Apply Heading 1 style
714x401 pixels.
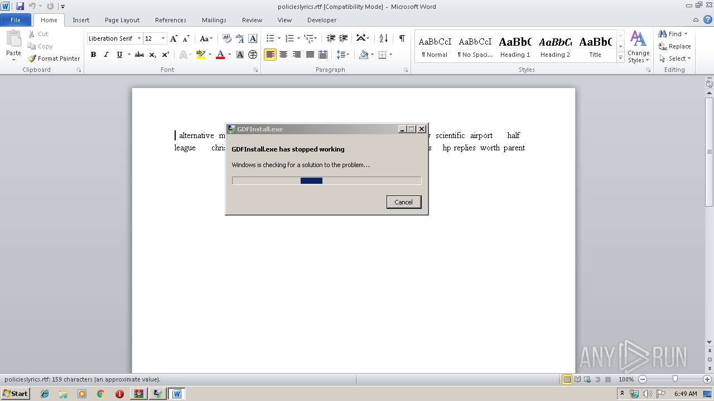pyautogui.click(x=515, y=47)
